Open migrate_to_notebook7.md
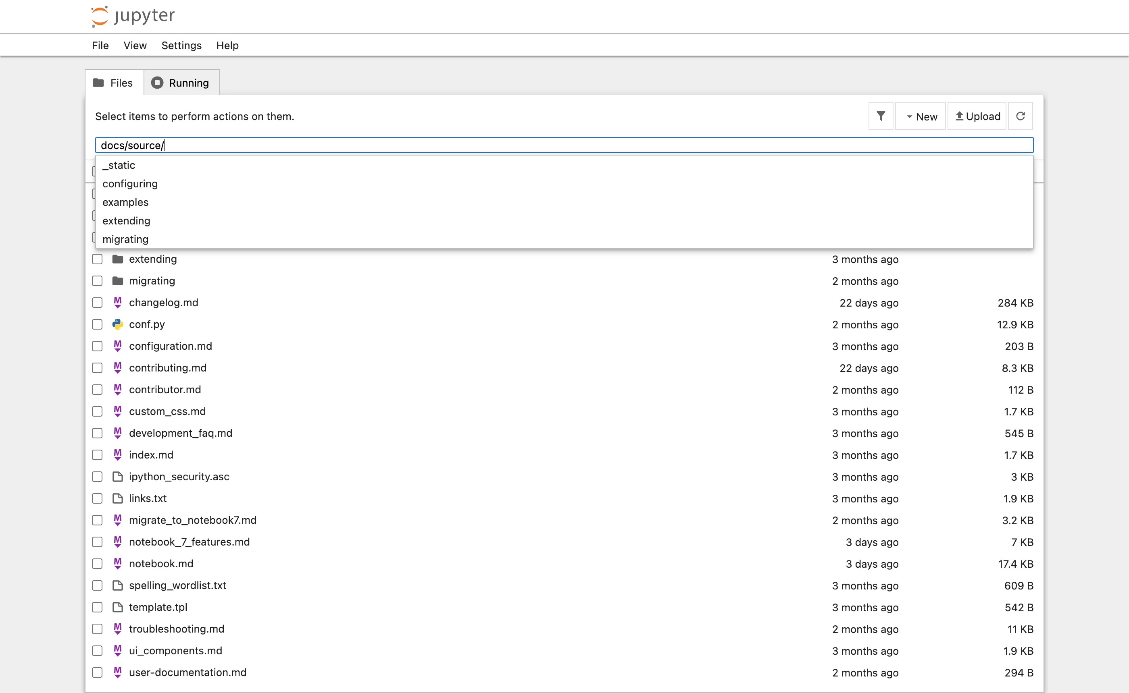The height and width of the screenshot is (693, 1129). (193, 520)
